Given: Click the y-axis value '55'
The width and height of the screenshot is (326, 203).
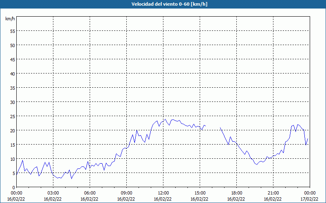Looking at the screenshot, I should click(12, 31).
